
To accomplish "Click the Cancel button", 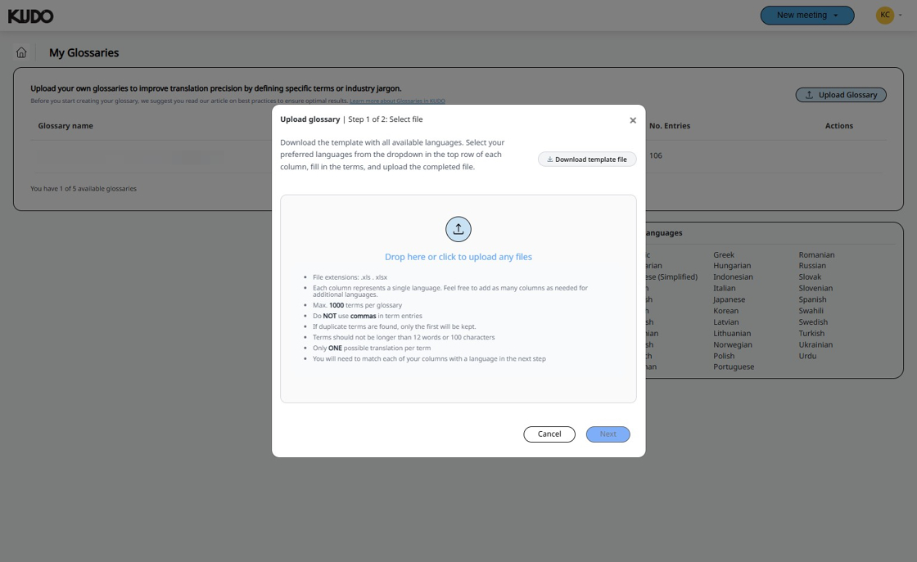I will pos(549,434).
